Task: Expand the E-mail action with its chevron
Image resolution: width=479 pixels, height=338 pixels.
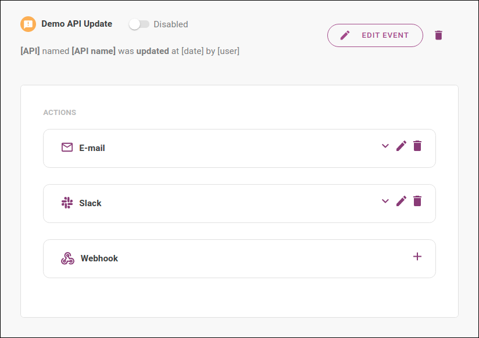Action: click(385, 146)
